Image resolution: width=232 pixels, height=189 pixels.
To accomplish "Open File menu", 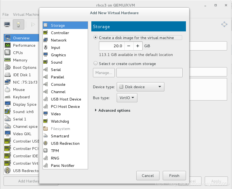I will [x=5, y=14].
